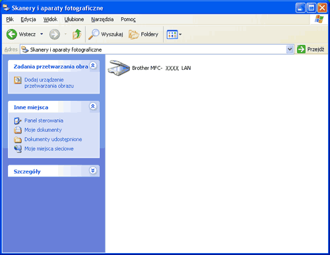Expand the Szczegóły panel

[x=93, y=171]
